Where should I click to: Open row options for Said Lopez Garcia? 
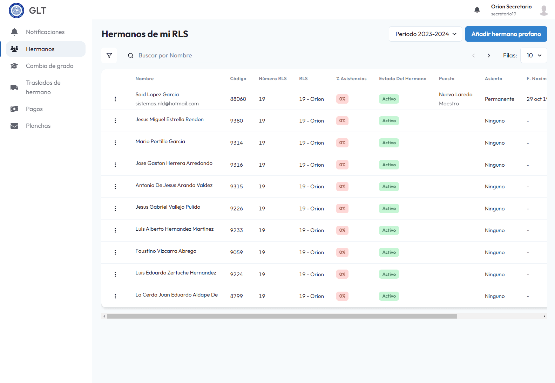115,99
